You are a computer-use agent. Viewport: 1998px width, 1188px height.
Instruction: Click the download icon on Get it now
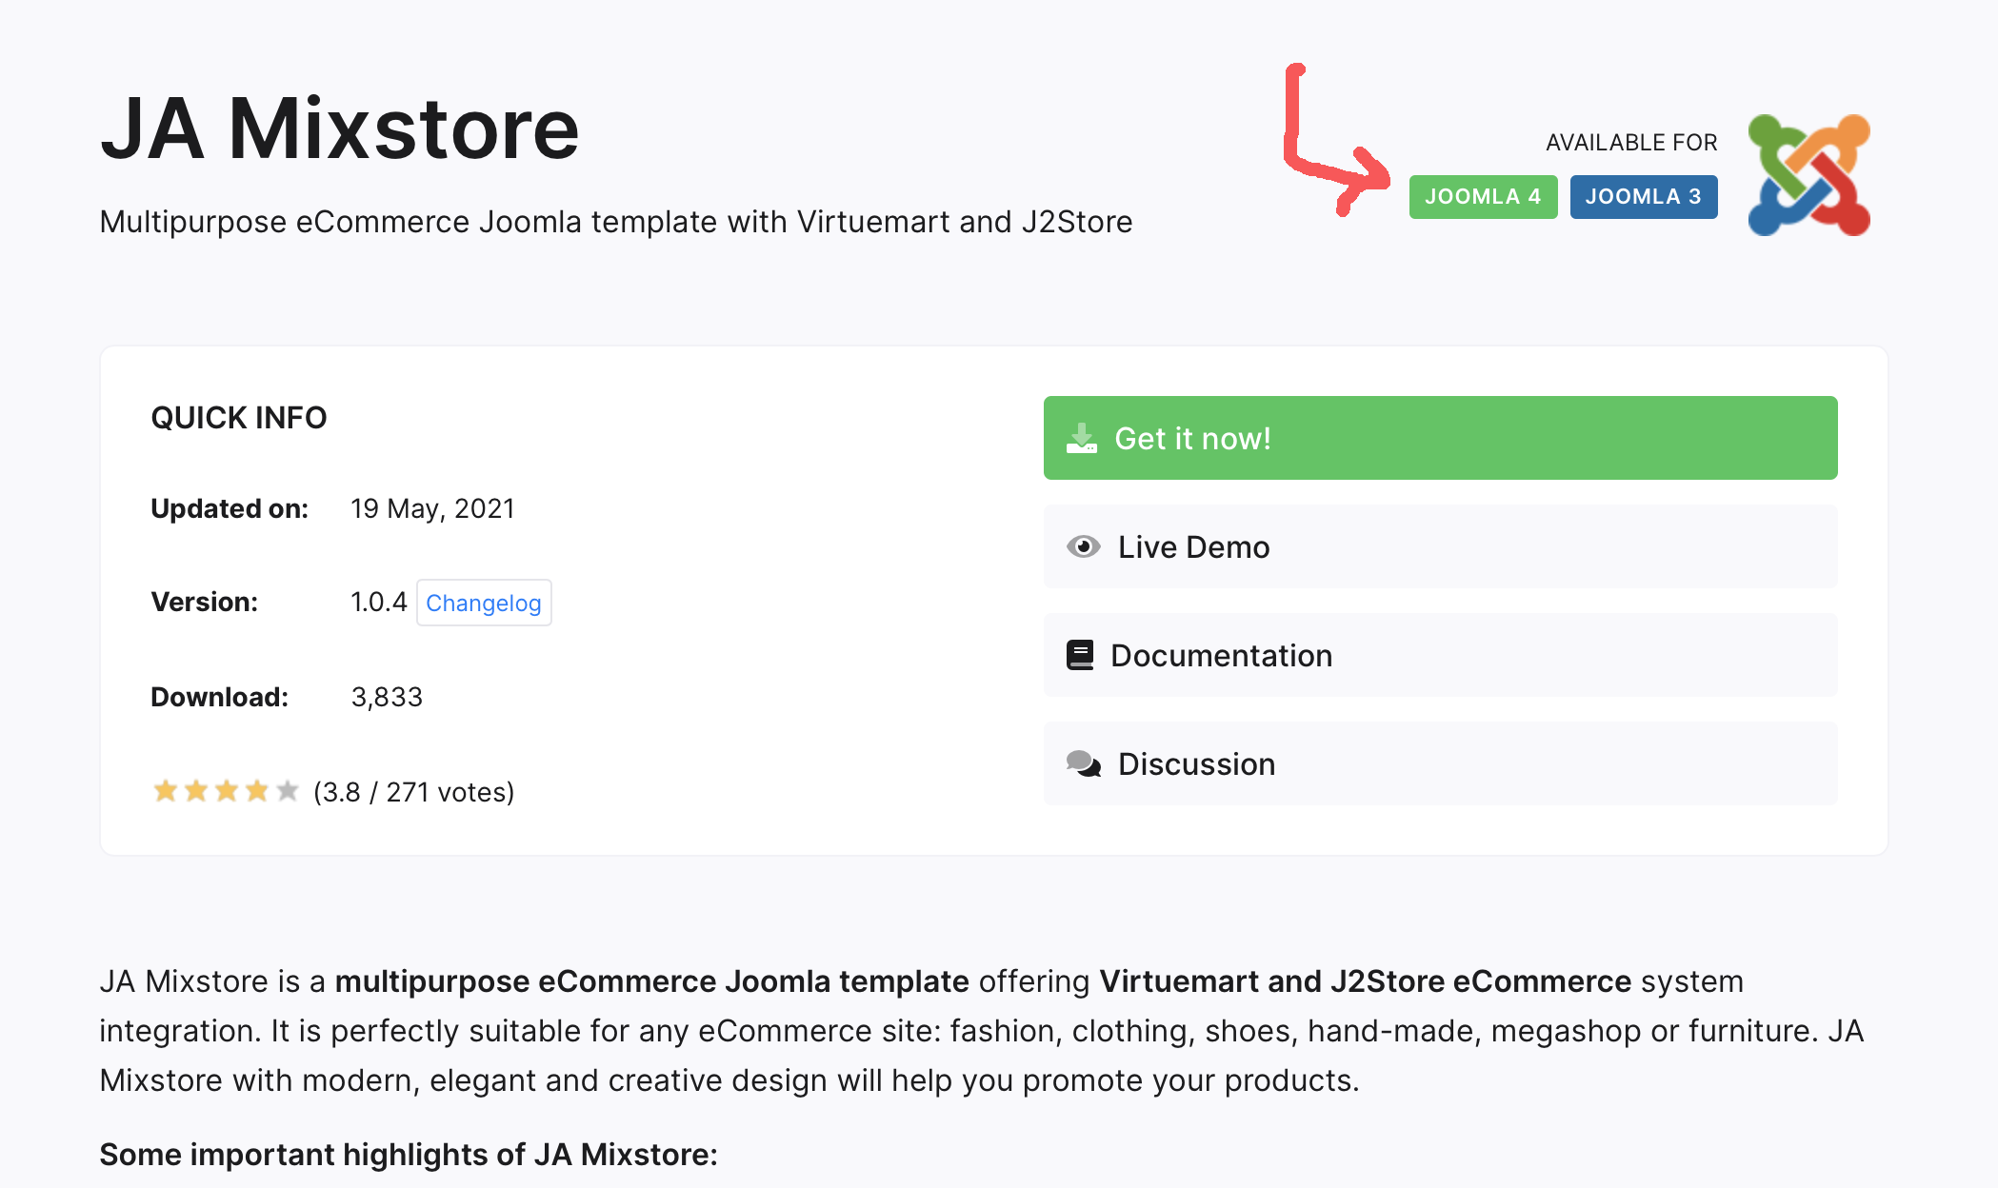click(1082, 438)
